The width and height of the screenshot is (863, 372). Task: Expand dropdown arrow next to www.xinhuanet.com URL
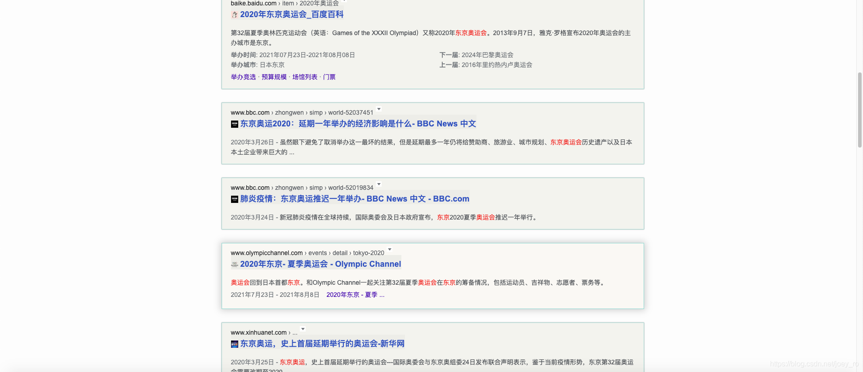(x=303, y=329)
